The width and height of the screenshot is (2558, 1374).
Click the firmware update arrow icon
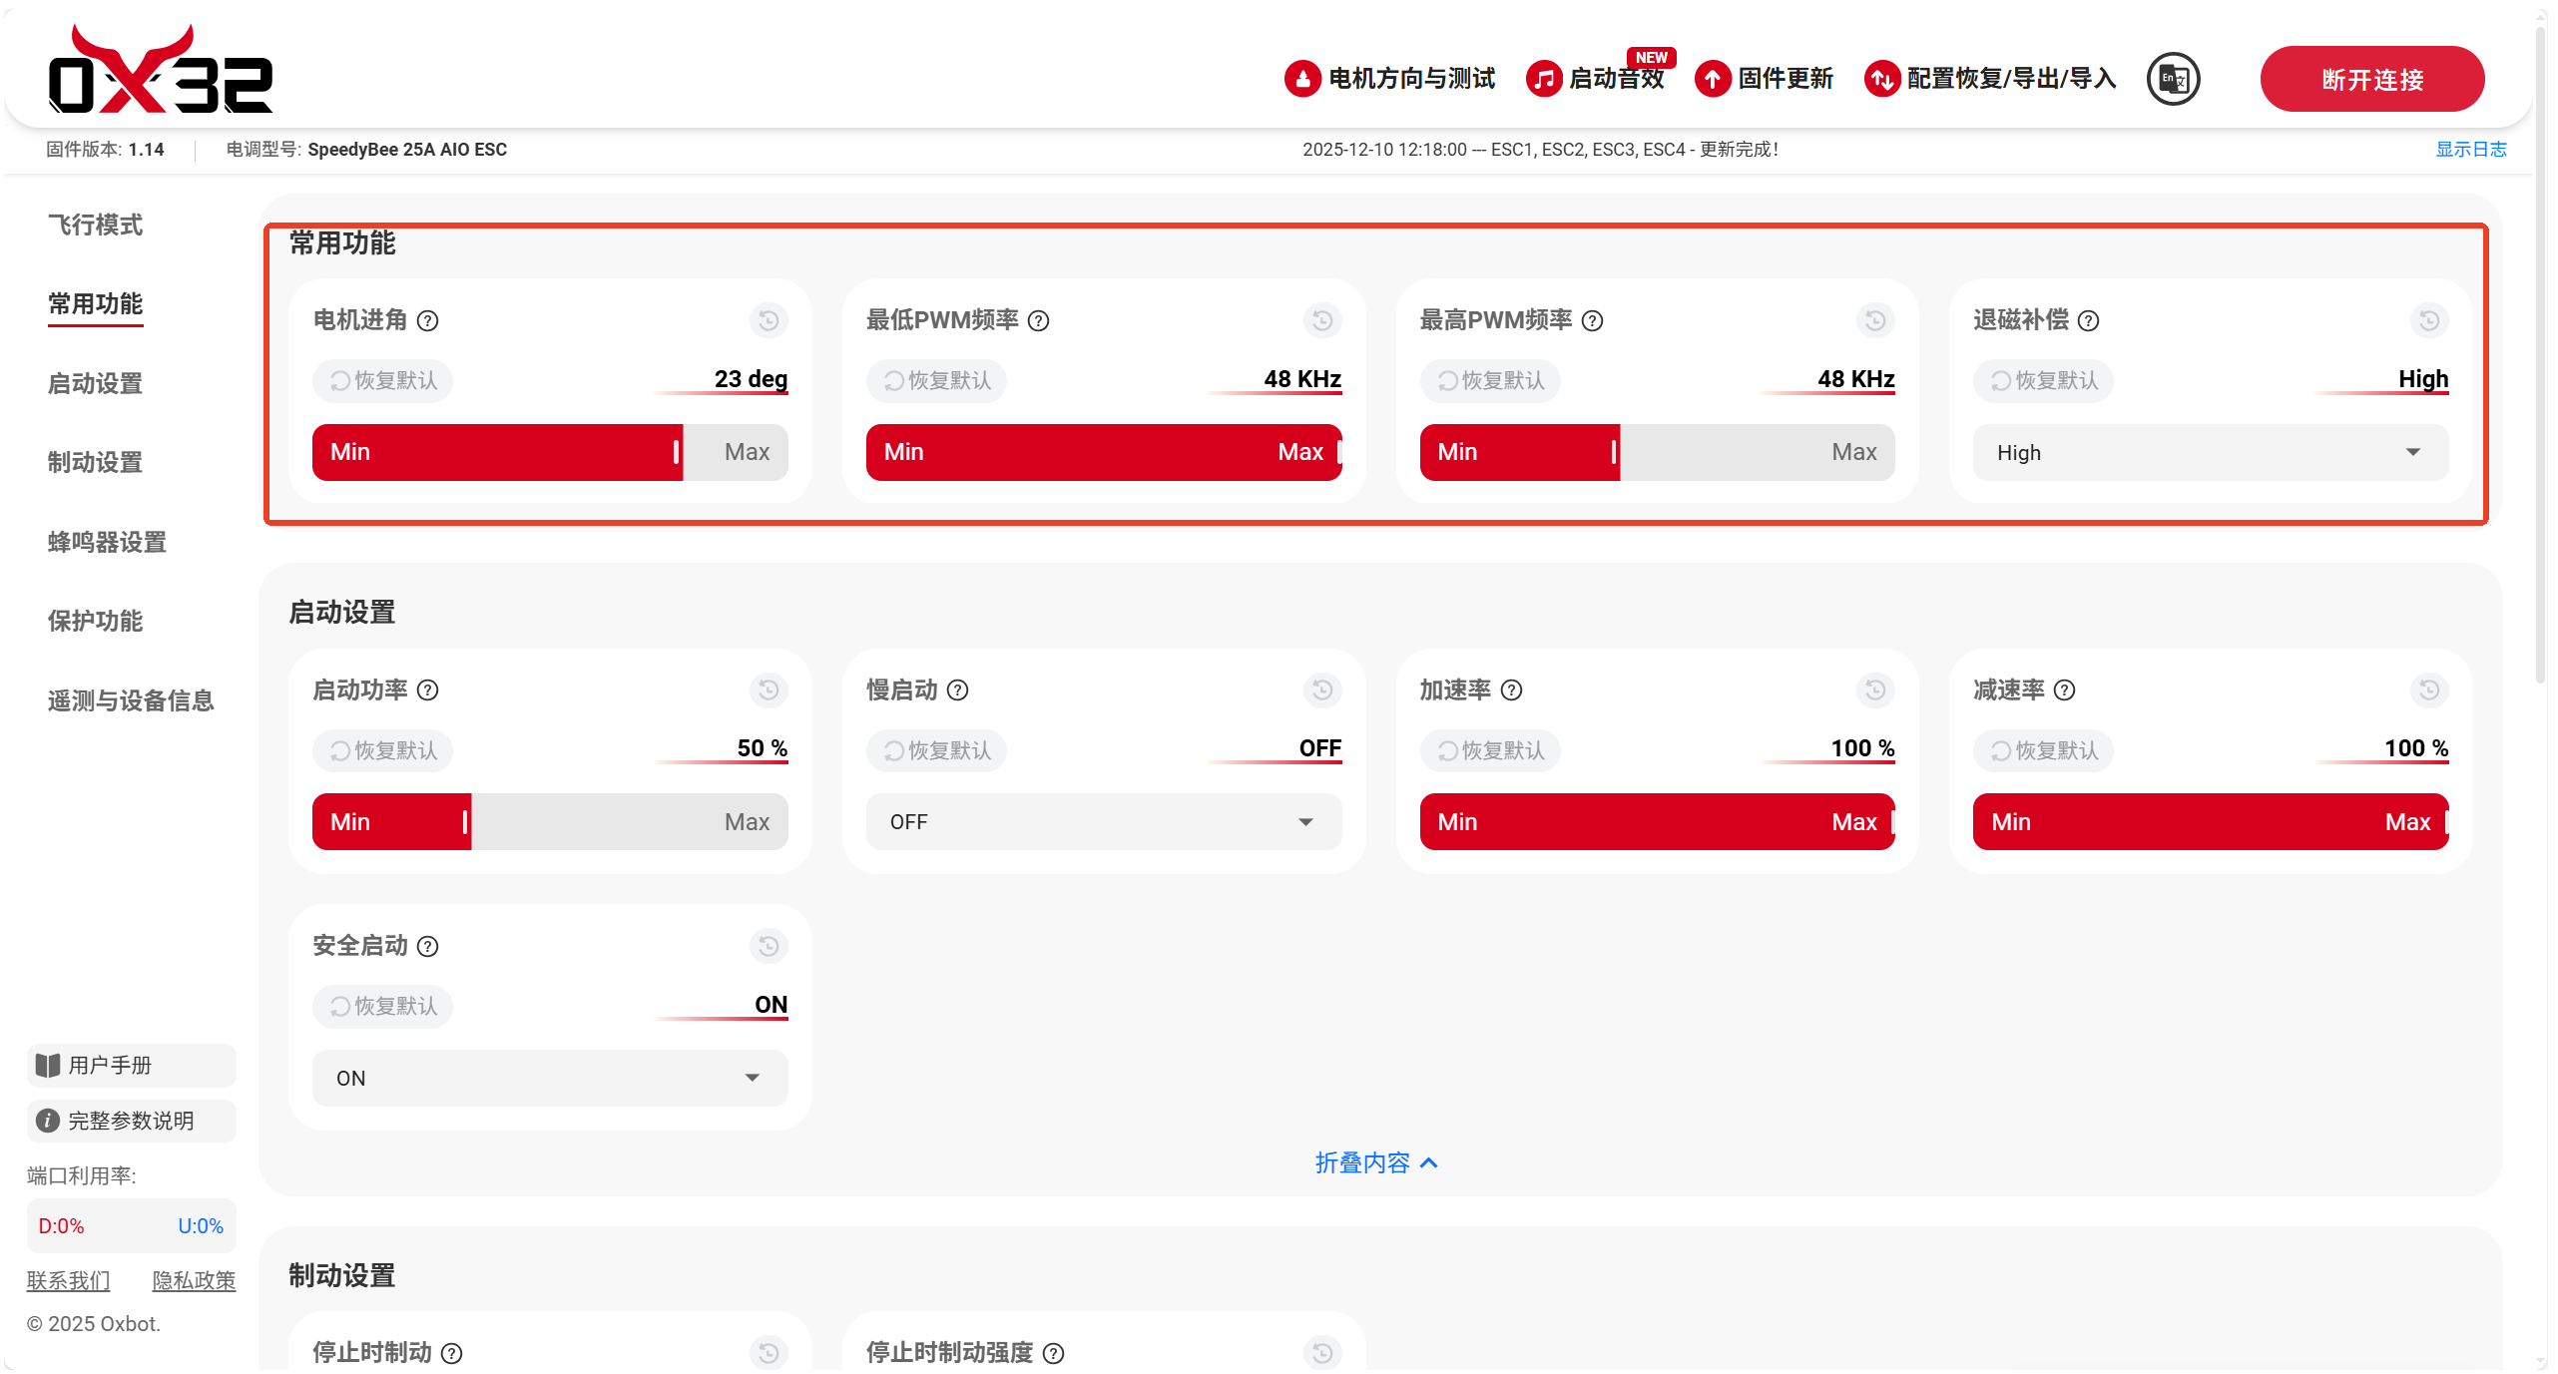pos(1712,79)
